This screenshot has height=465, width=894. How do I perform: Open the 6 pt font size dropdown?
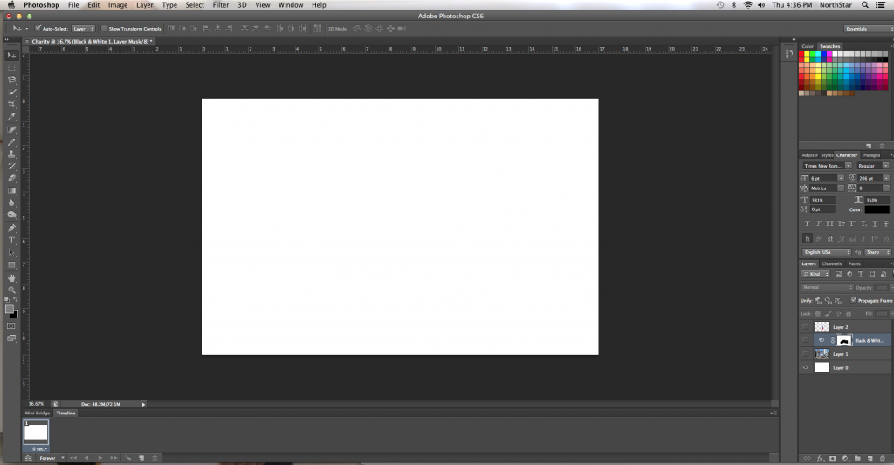[841, 178]
